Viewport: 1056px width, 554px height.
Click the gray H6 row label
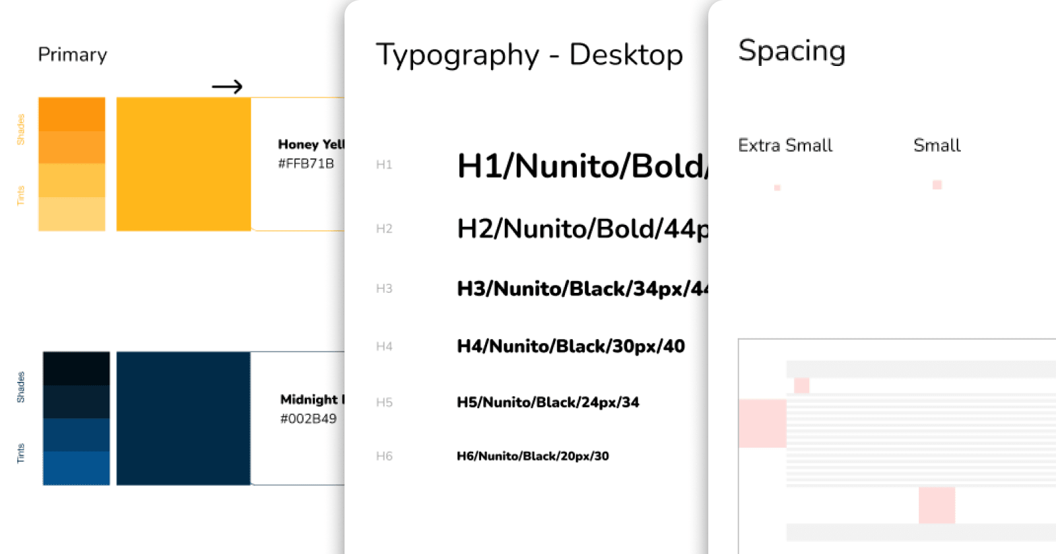click(x=384, y=456)
